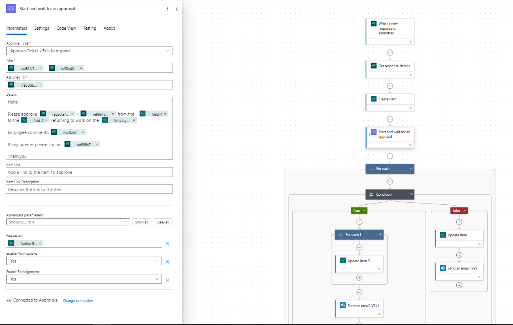Click the plus icon under the For each header
The width and height of the screenshot is (513, 325).
pos(390,182)
